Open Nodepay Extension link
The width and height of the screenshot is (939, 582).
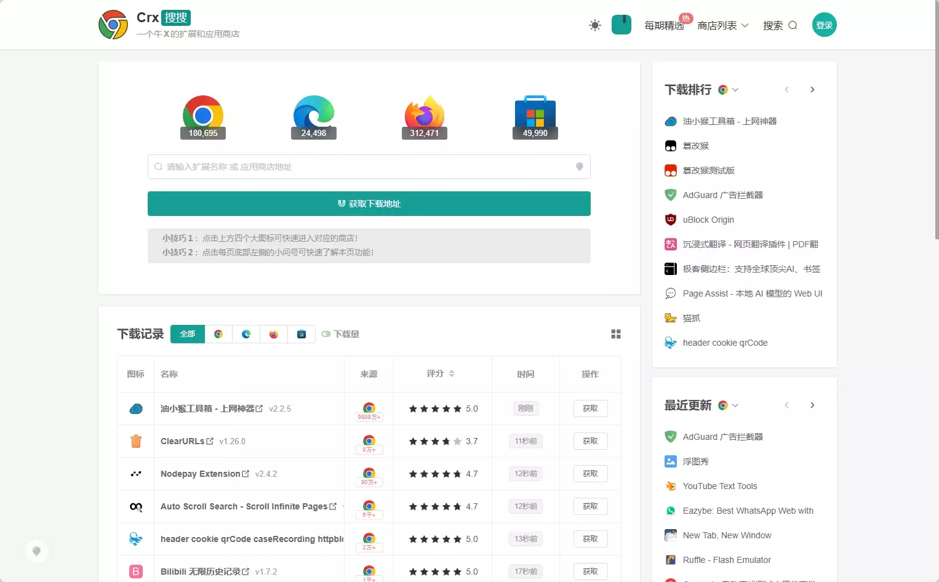[205, 474]
